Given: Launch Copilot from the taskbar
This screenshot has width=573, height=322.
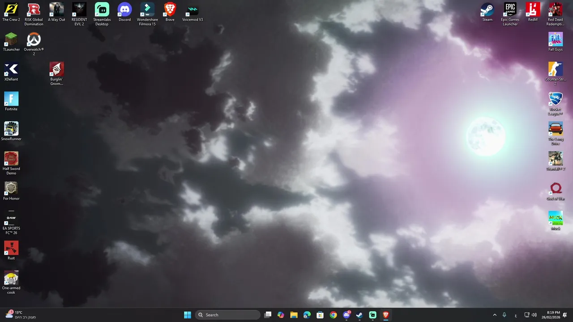Looking at the screenshot, I should point(281,315).
